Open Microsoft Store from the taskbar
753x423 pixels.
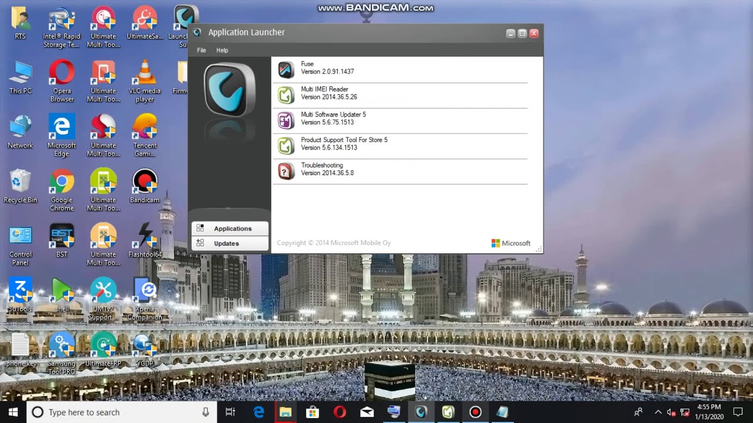point(313,412)
